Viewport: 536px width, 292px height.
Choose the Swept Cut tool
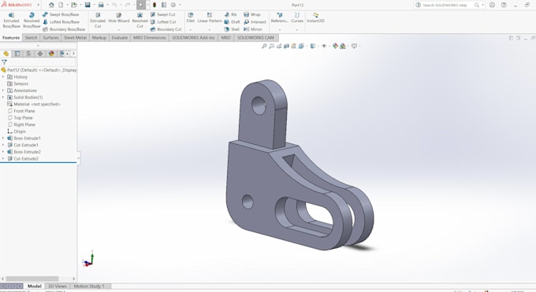click(162, 15)
